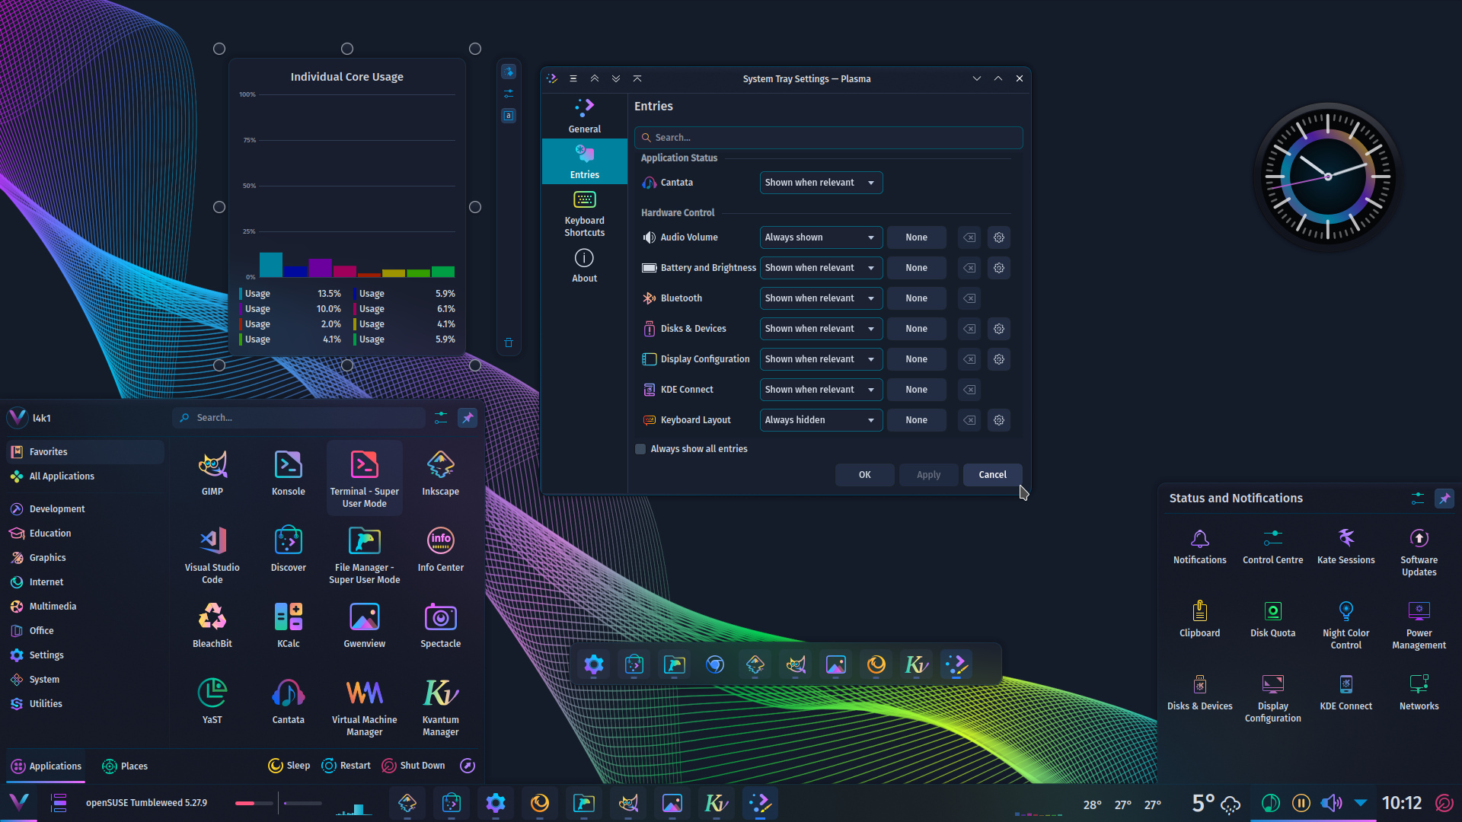Open Control Centre tray entry
Image resolution: width=1462 pixels, height=822 pixels.
tap(1273, 546)
